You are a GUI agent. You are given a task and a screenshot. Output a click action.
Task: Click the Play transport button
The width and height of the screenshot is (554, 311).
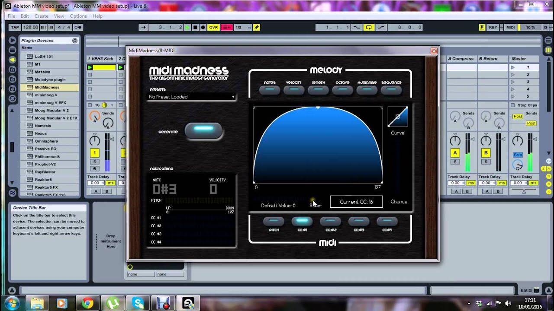click(187, 27)
